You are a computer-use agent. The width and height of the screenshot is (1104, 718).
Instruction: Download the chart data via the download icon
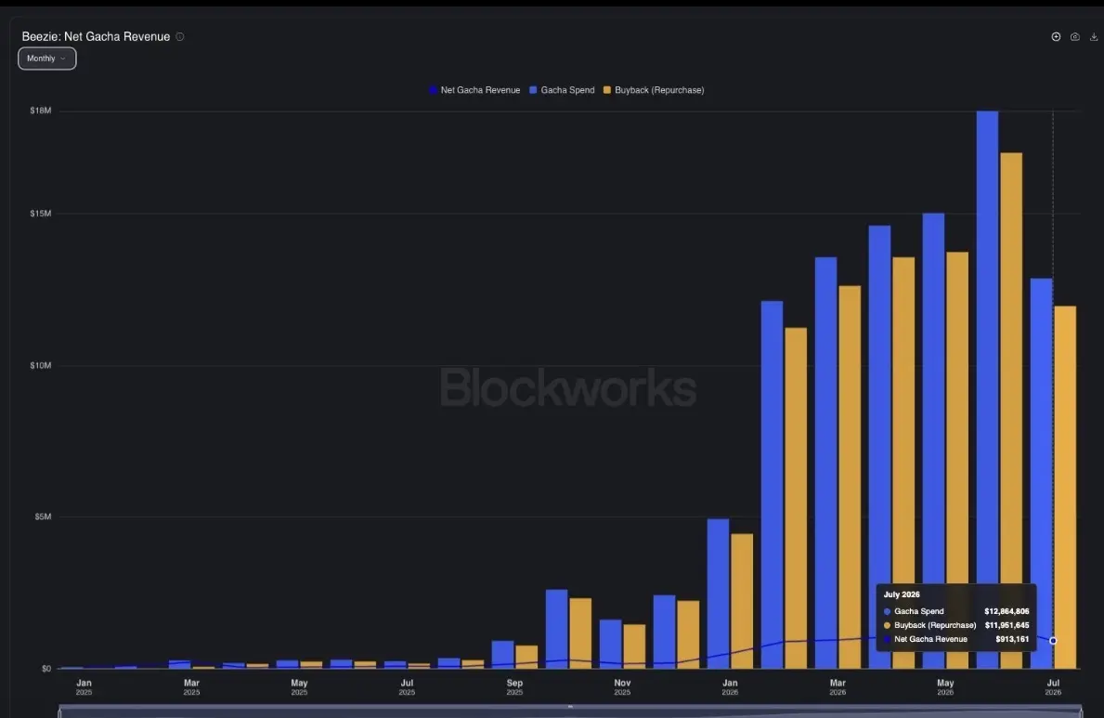[1094, 36]
